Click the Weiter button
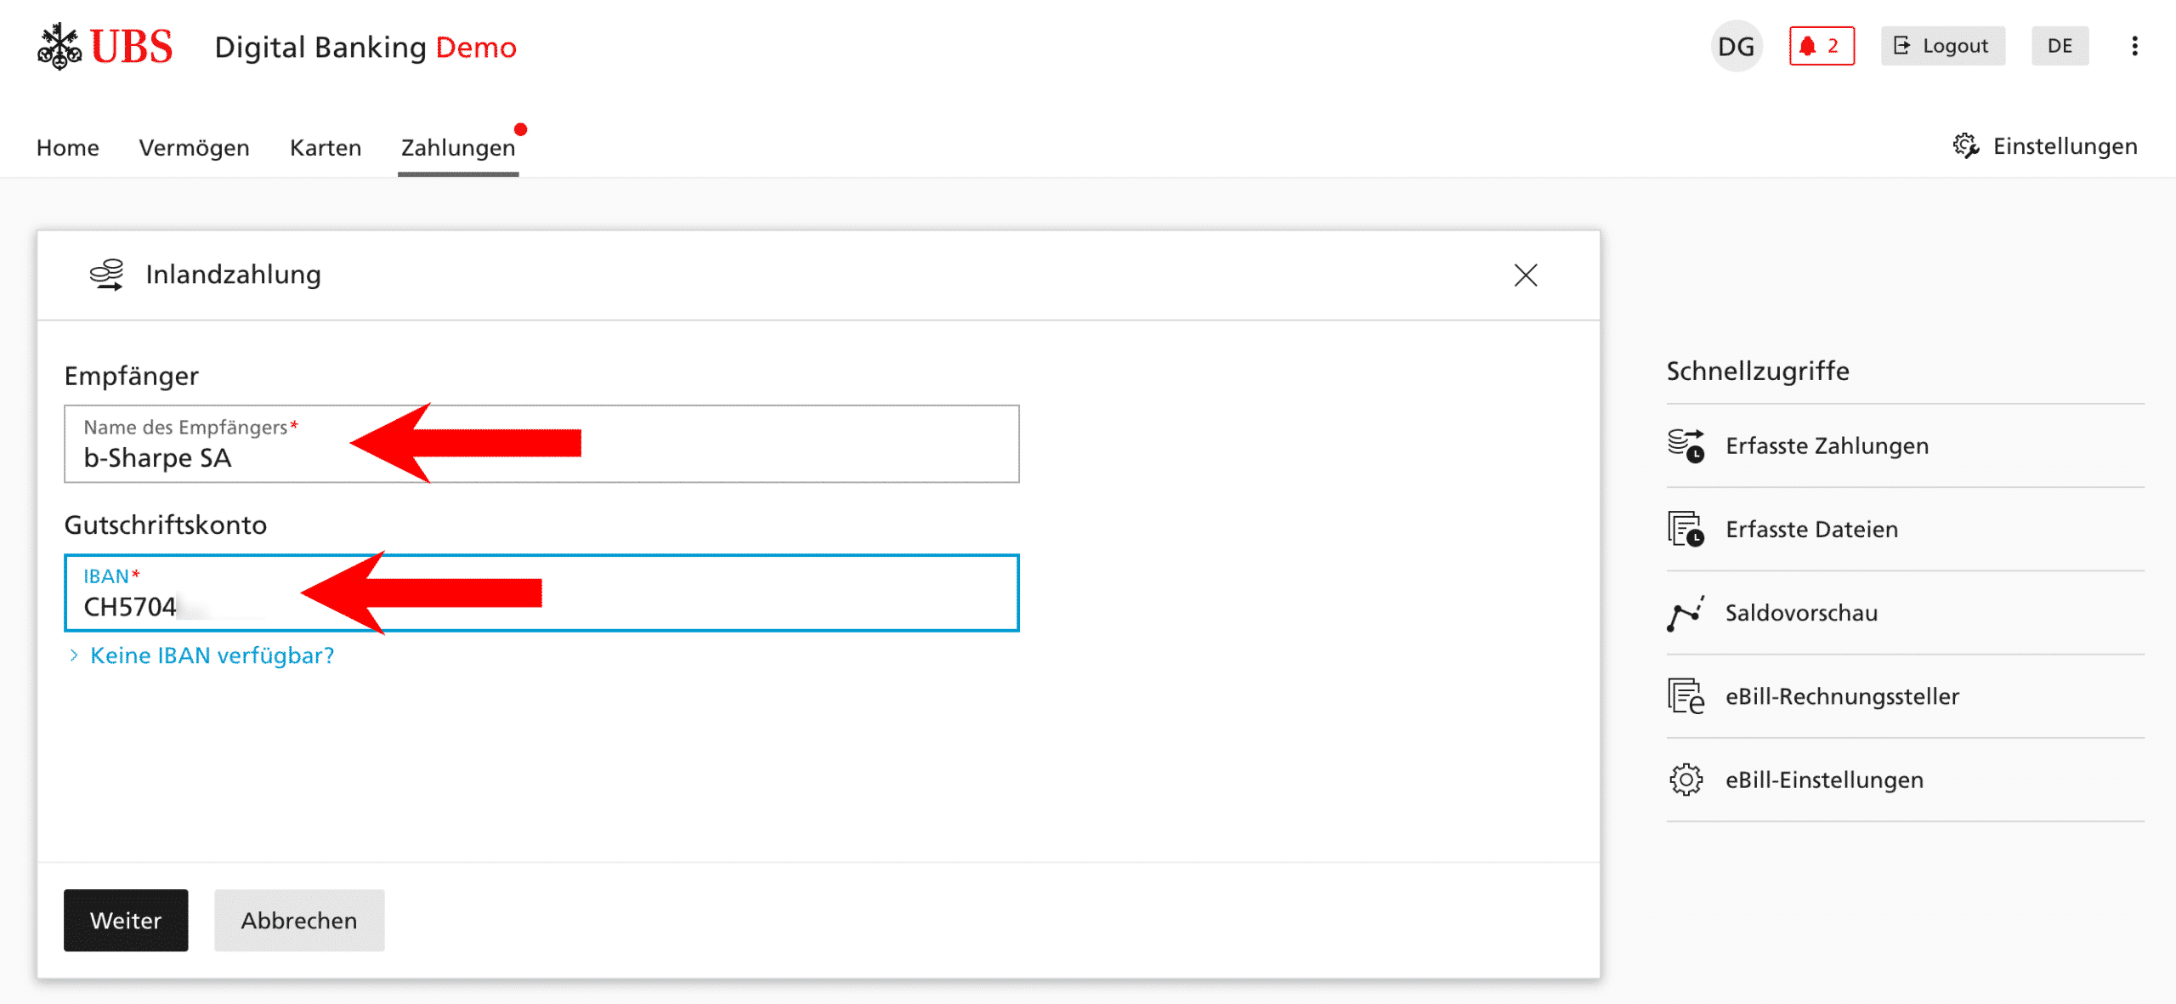The height and width of the screenshot is (1004, 2176). tap(126, 921)
